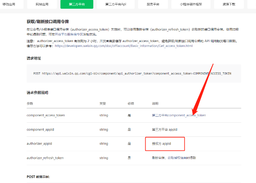Click the 参数 column header
This screenshot has width=256, height=183.
click(30, 103)
